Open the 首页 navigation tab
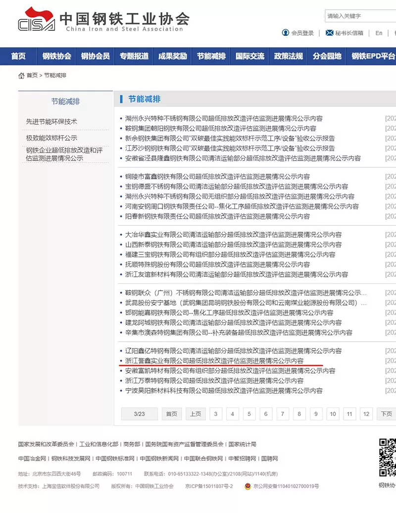This screenshot has height=513, width=396. 18,56
